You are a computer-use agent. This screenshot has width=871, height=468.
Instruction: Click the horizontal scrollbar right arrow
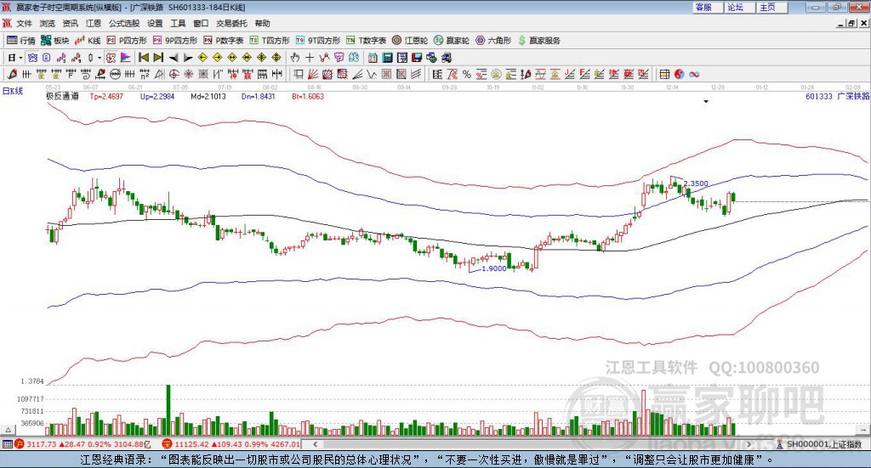pyautogui.click(x=749, y=444)
